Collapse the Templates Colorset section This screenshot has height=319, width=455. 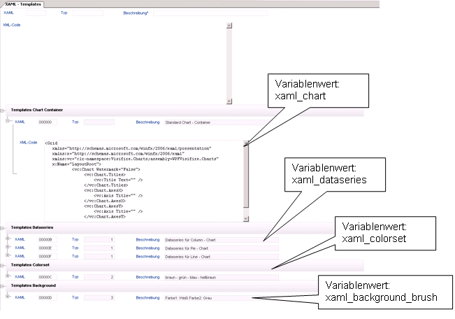[x=2, y=266]
